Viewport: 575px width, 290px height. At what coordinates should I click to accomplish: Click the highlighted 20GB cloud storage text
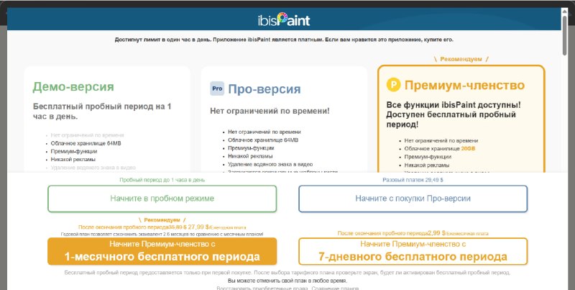(x=469, y=149)
